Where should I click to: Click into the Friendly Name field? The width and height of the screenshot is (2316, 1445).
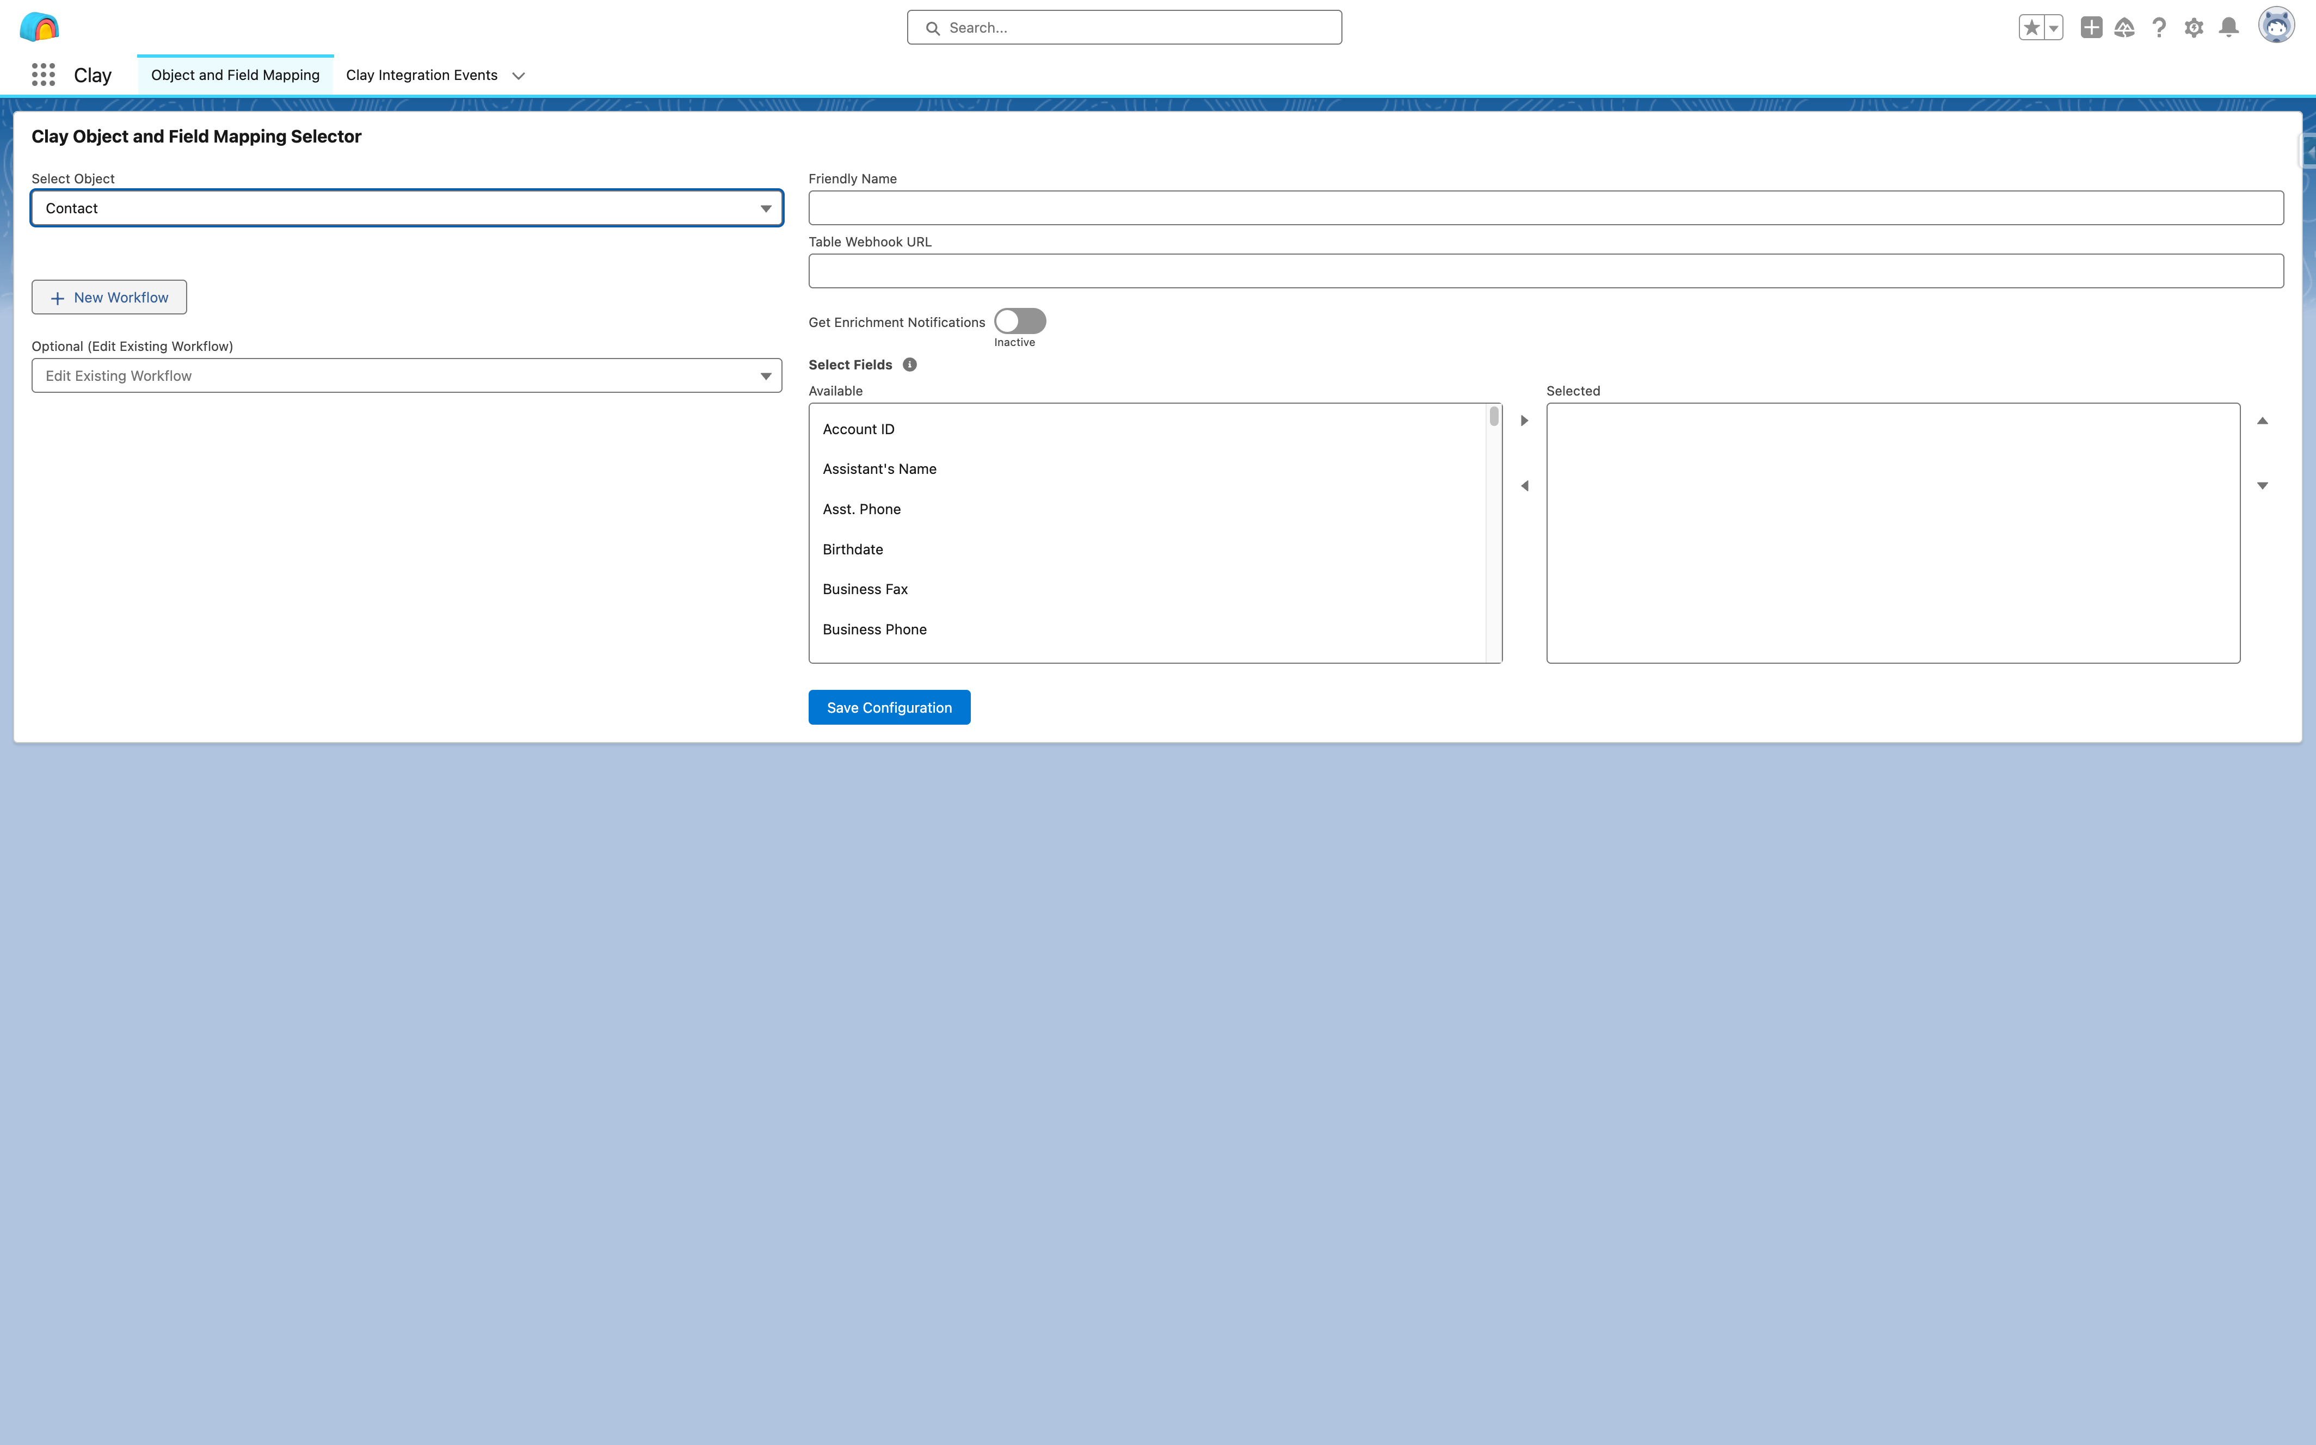pos(1545,208)
